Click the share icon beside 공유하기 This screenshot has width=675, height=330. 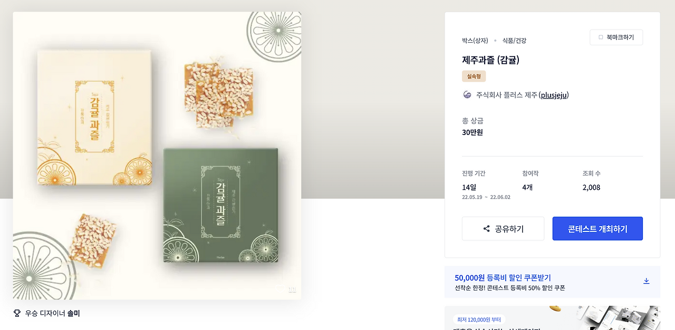click(x=486, y=228)
